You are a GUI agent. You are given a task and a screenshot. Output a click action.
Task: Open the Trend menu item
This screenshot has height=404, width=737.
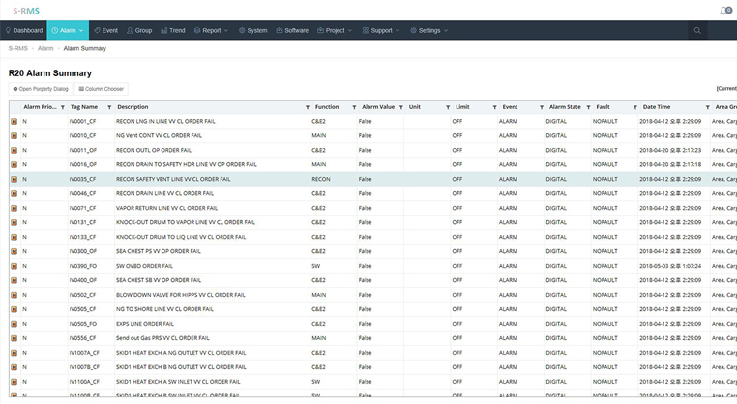172,31
